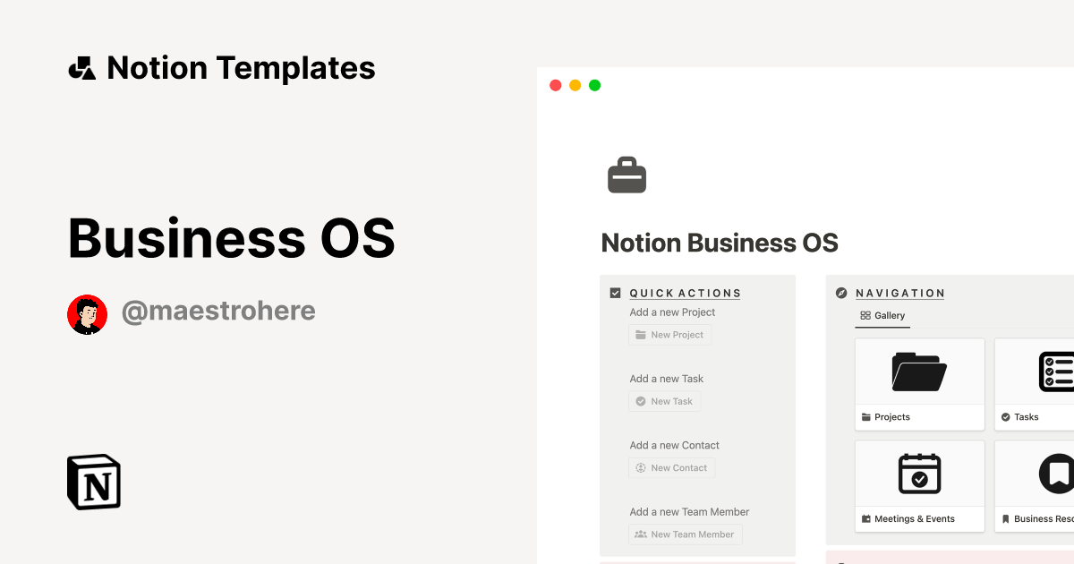The image size is (1074, 564).
Task: Click the compass icon beside NAVIGATION heading
Action: pyautogui.click(x=840, y=292)
